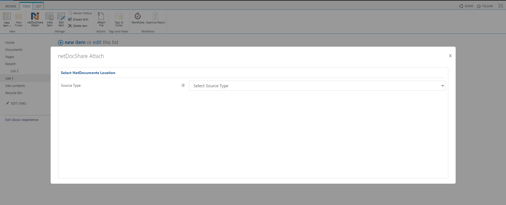Switch to the Browse ribbon tab
Viewport: 506px width, 205px height.
pyautogui.click(x=11, y=6)
